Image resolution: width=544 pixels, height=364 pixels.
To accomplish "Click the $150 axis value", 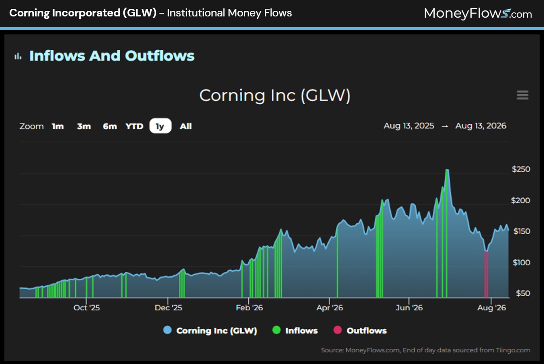I will (x=522, y=231).
